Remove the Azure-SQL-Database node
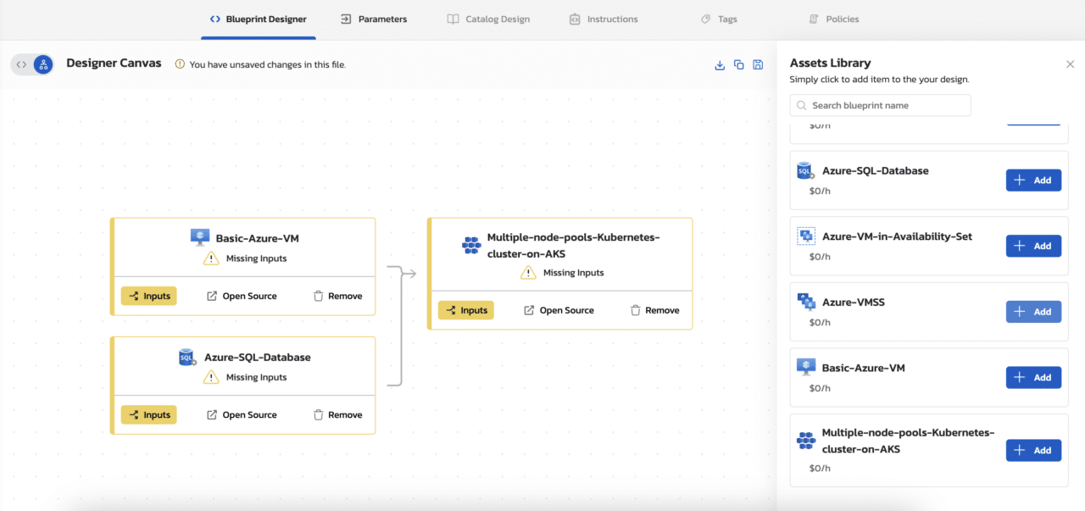1085x511 pixels. click(x=337, y=414)
